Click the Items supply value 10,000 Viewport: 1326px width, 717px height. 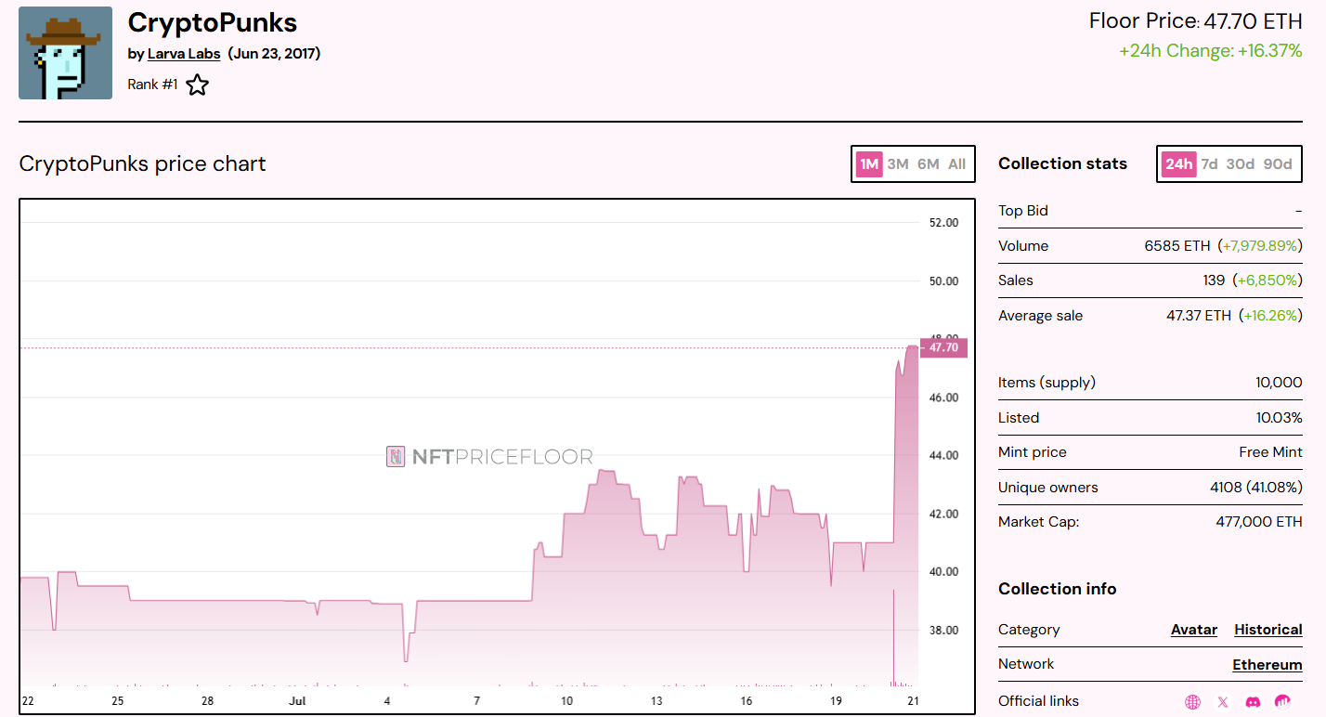(x=1279, y=383)
